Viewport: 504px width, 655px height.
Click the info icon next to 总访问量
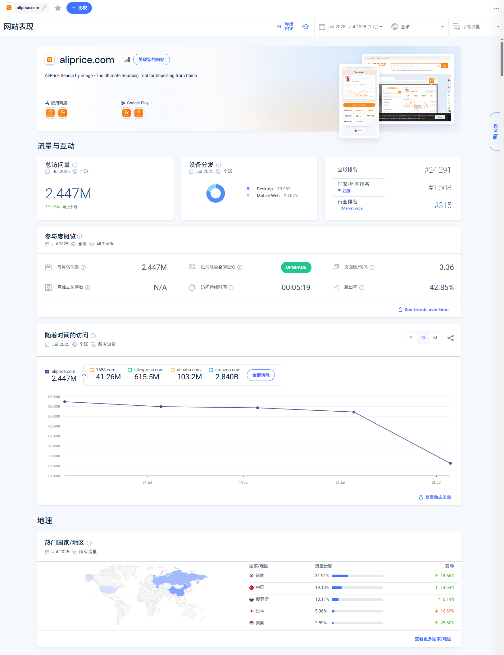tap(75, 165)
